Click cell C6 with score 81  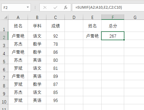point(56,68)
